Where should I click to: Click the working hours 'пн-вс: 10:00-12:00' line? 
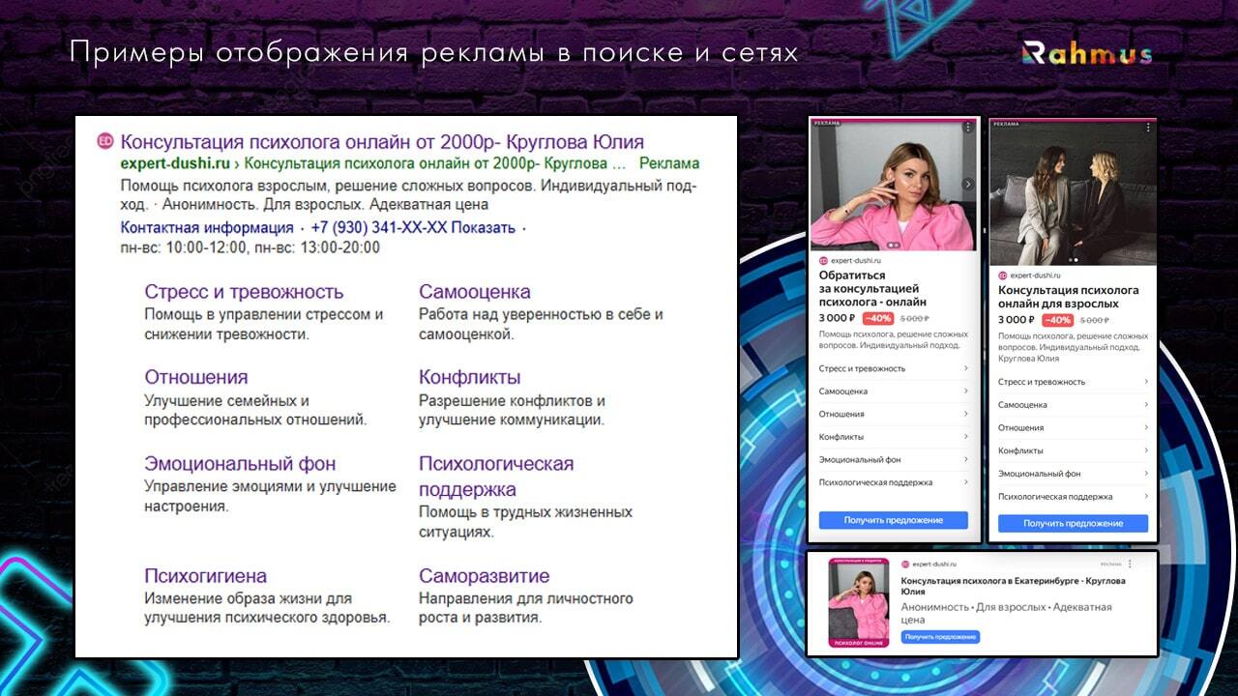coord(250,247)
